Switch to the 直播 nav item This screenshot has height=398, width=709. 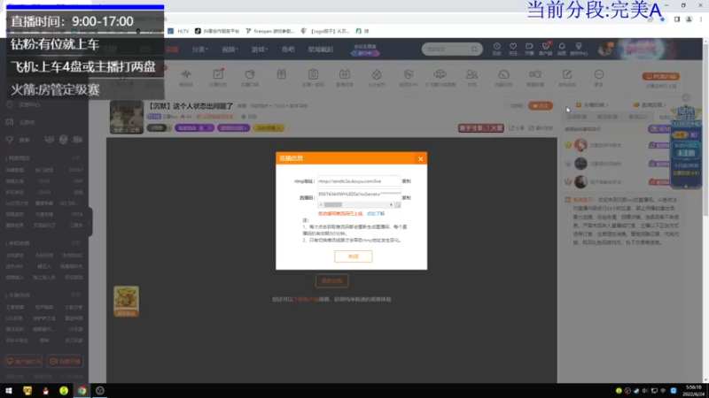pos(172,50)
